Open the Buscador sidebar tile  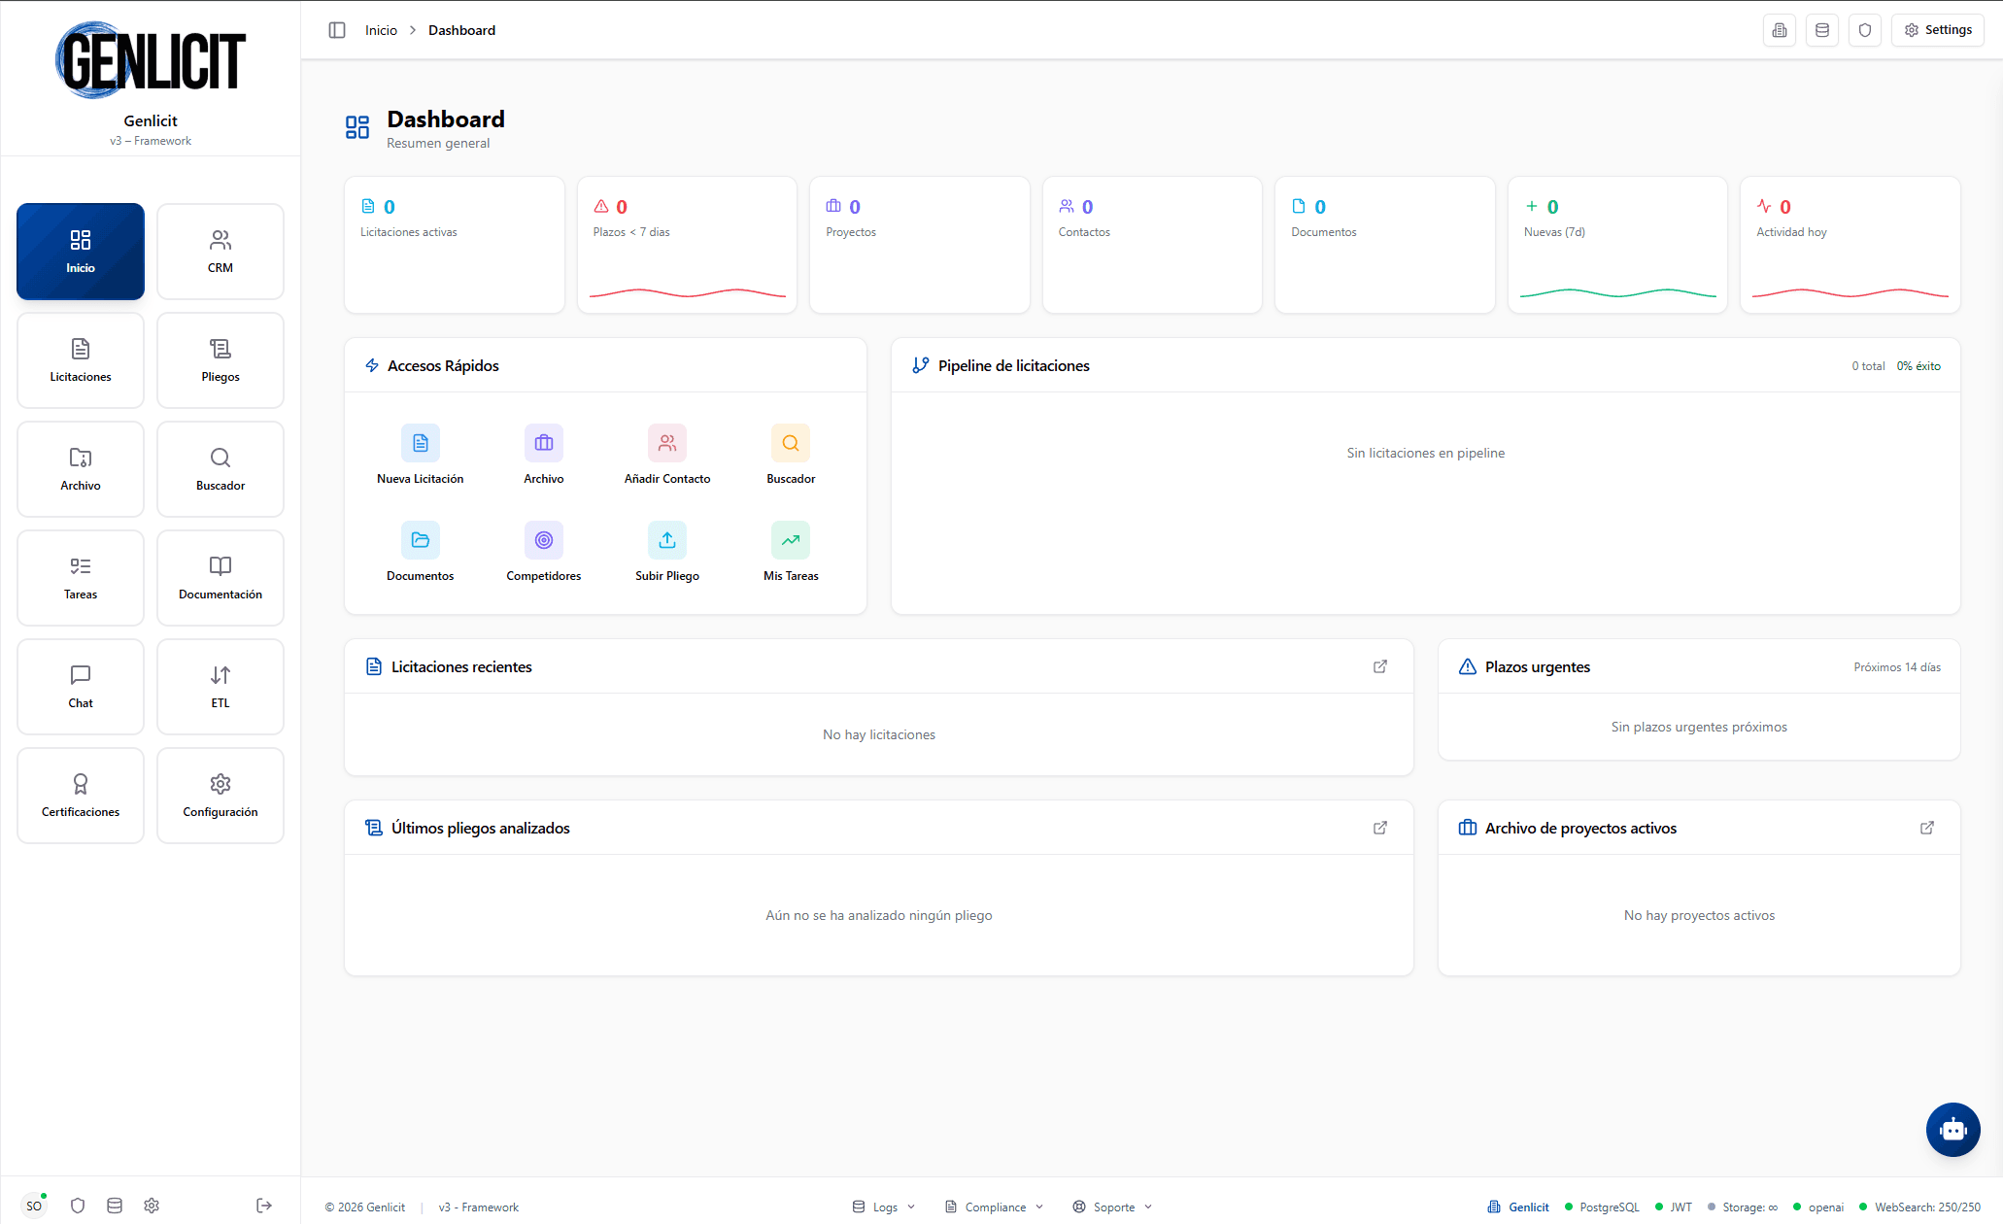(x=221, y=469)
